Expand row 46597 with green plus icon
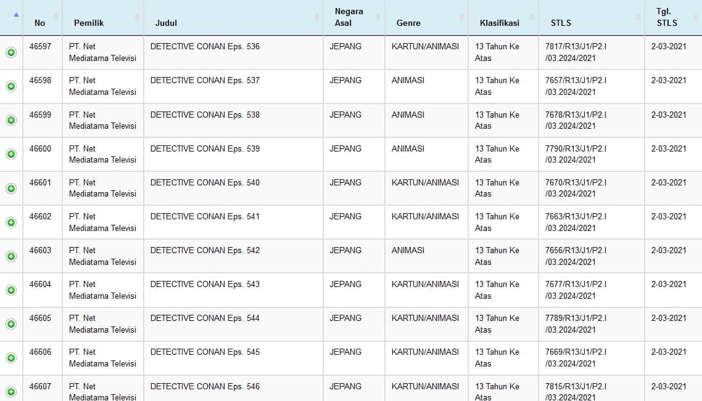 pyautogui.click(x=11, y=52)
